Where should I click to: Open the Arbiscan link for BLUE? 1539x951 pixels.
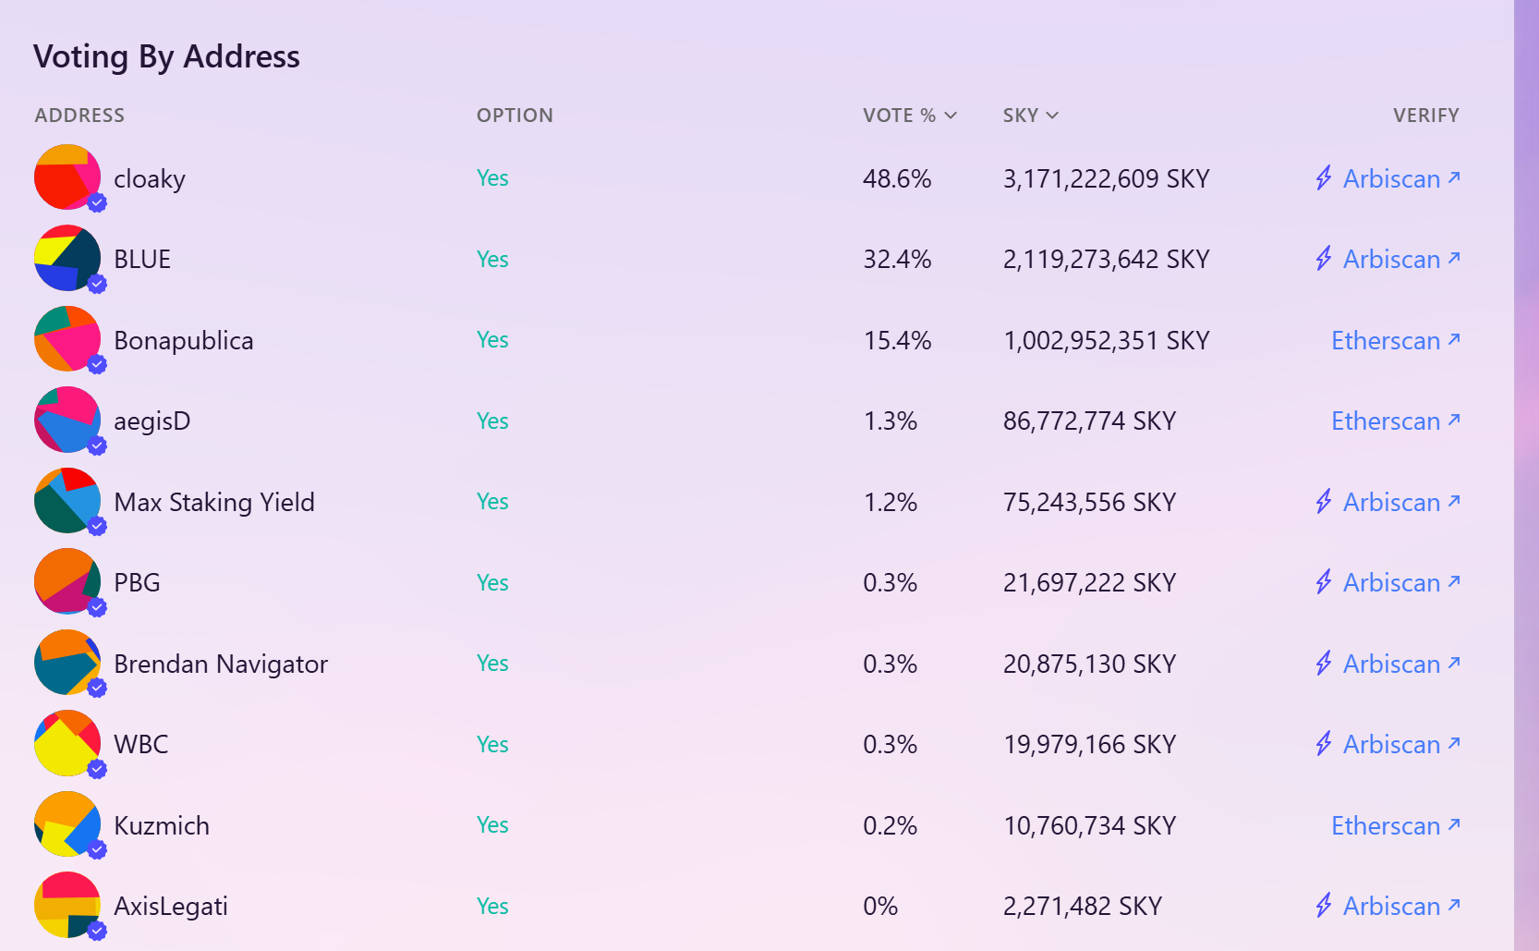tap(1391, 259)
